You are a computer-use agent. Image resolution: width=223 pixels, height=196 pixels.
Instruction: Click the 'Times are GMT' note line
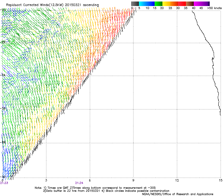[95, 188]
